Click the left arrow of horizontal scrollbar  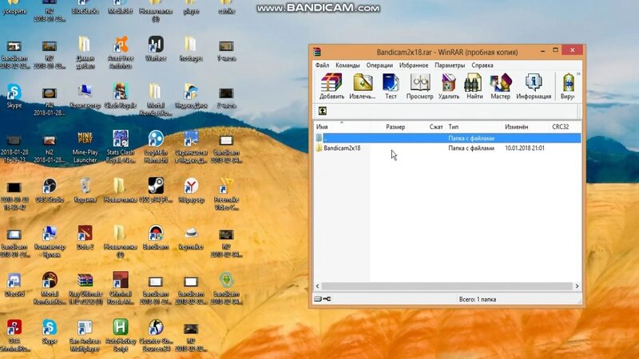(x=317, y=286)
